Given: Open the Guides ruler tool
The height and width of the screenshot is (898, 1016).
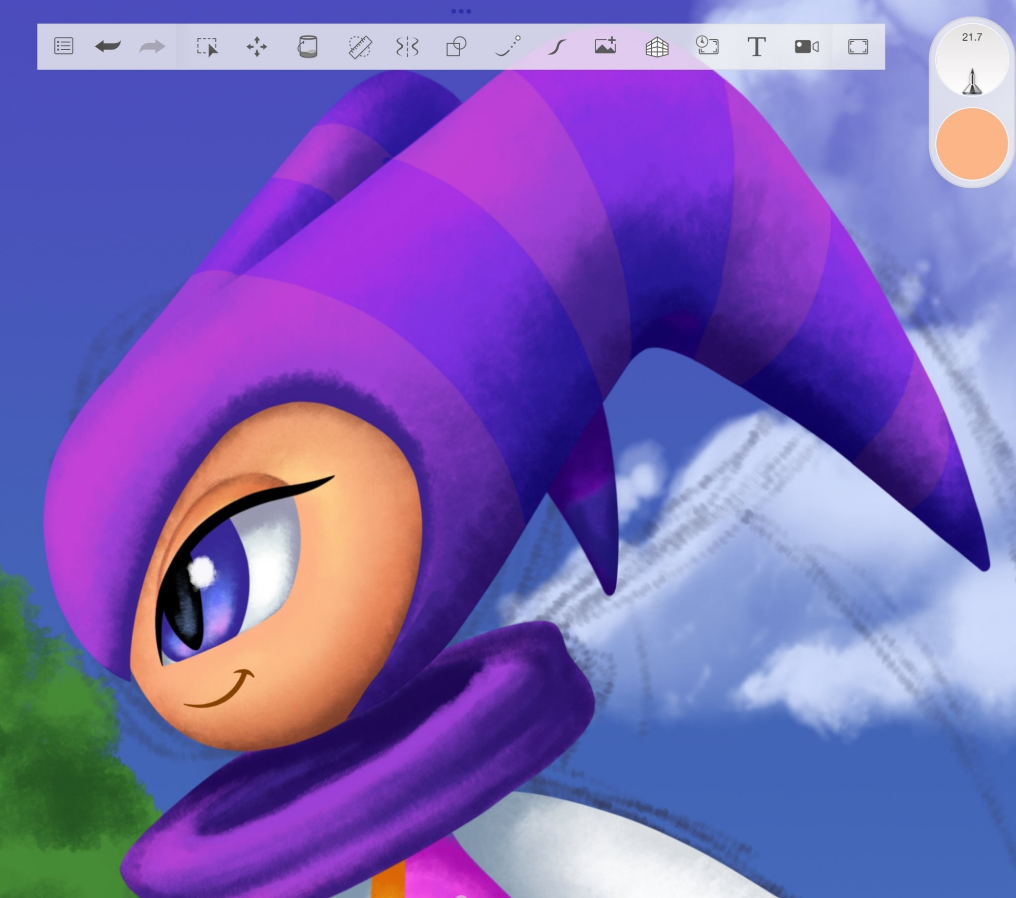Looking at the screenshot, I should coord(360,47).
